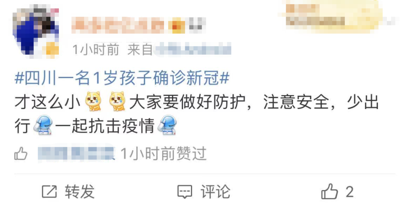Click the 转发 repost label

(80, 192)
